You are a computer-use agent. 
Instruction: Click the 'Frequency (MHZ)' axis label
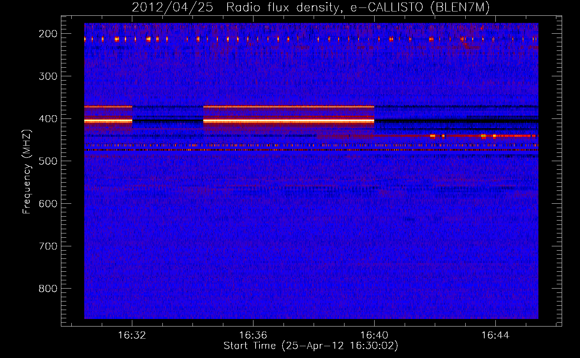27,172
